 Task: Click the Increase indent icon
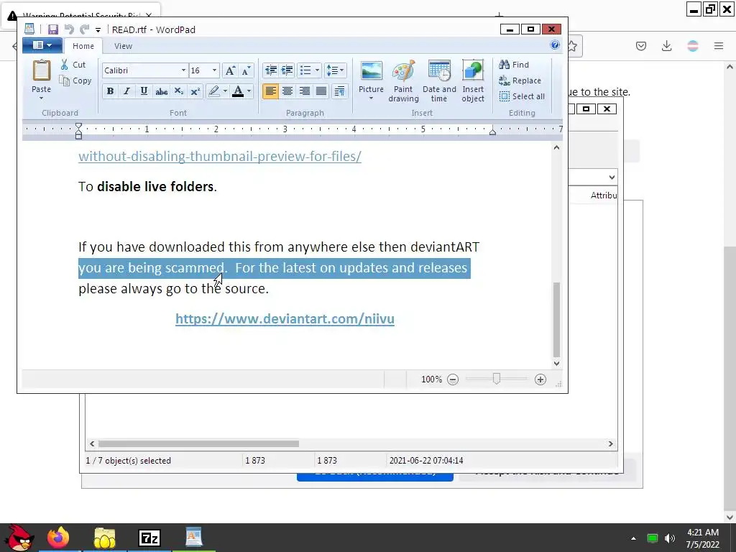(x=287, y=70)
